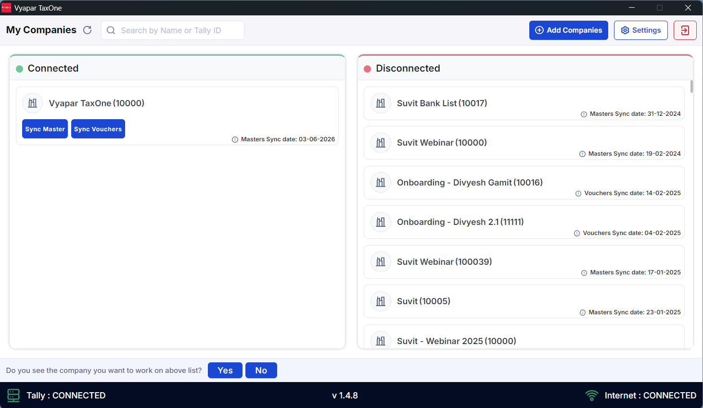Click the version v 1.4.8 label

(x=345, y=396)
